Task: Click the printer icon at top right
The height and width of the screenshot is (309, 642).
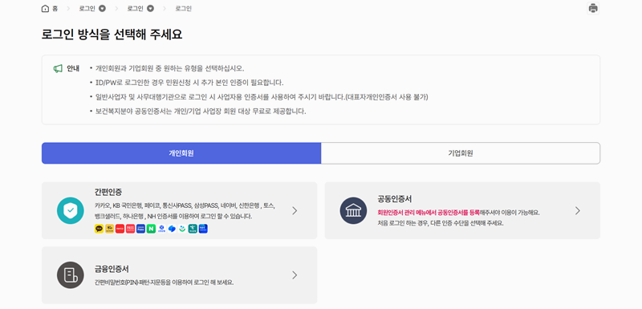Action: pyautogui.click(x=593, y=8)
